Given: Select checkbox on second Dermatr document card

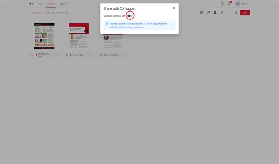Looking at the screenshot, I should pyautogui.click(x=90, y=55).
